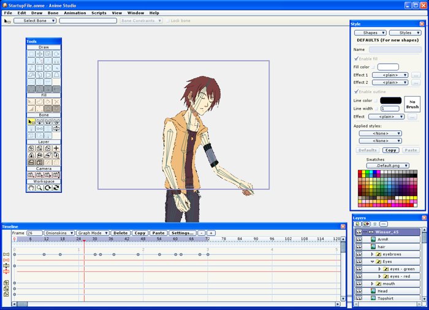Click the black Line color swatch
This screenshot has width=429, height=310.
[391, 100]
